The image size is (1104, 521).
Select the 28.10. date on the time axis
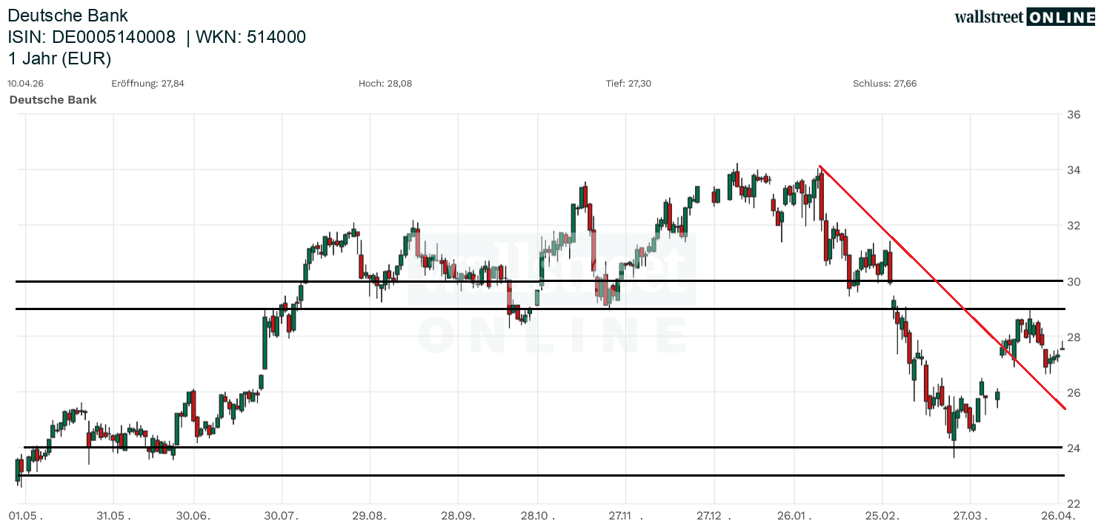[x=538, y=515]
